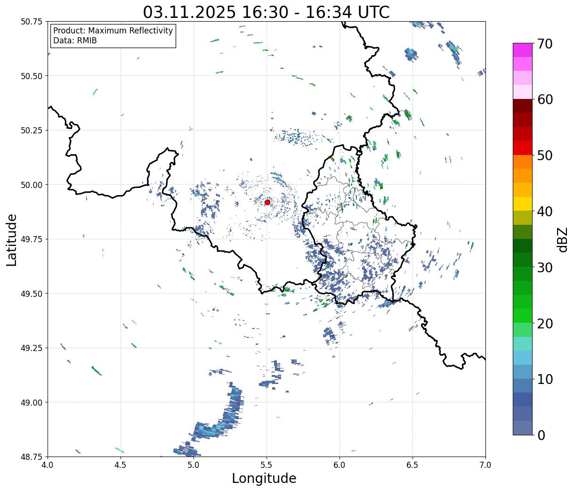Click the bright magenta top colorbar segment
This screenshot has width=574, height=490.
tap(523, 50)
